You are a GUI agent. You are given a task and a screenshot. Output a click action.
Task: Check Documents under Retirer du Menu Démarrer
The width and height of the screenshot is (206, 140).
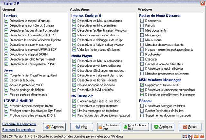[x=142, y=21]
